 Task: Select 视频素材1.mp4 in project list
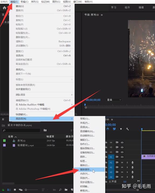click(26, 145)
